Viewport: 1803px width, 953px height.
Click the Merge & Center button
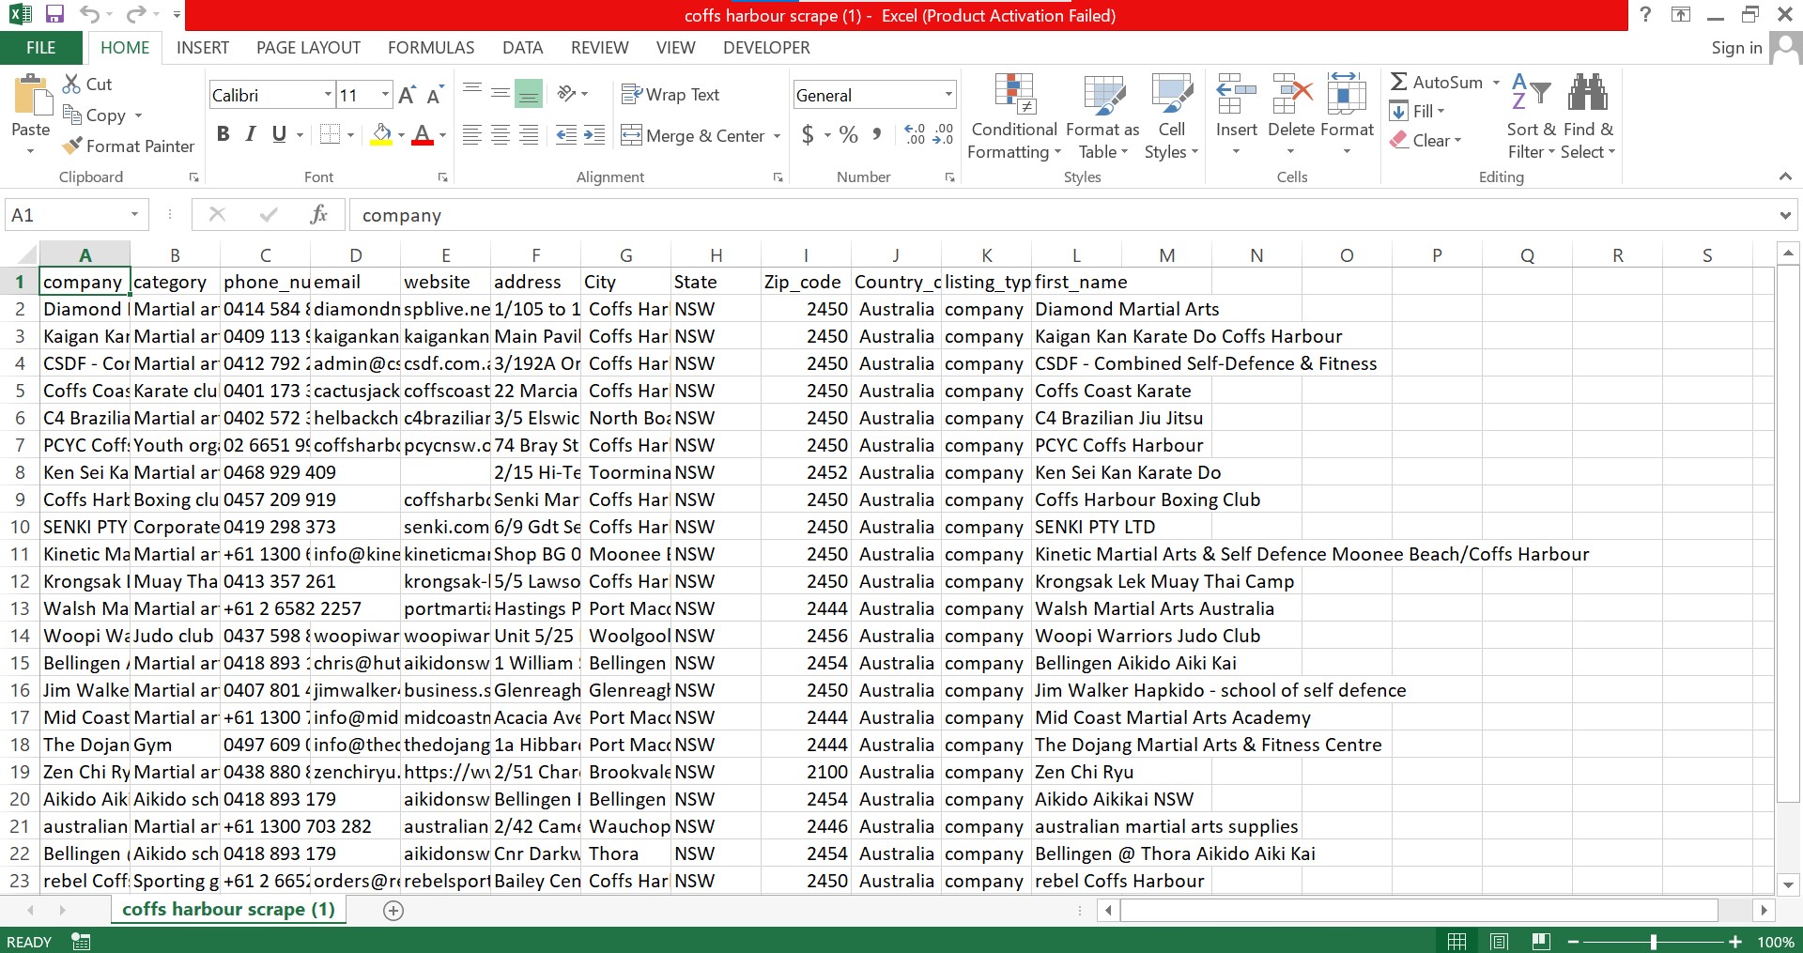pyautogui.click(x=693, y=136)
